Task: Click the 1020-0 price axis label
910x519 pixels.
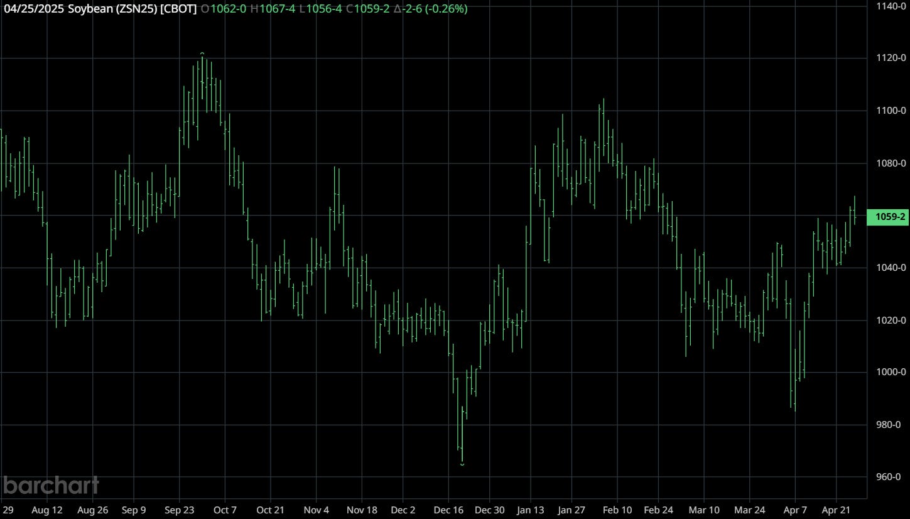Action: click(x=891, y=320)
